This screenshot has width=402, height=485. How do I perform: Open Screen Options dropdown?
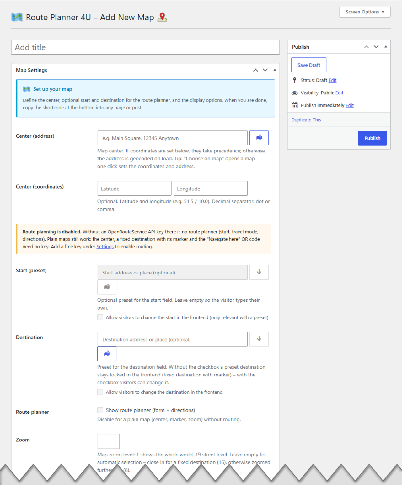pyautogui.click(x=365, y=12)
